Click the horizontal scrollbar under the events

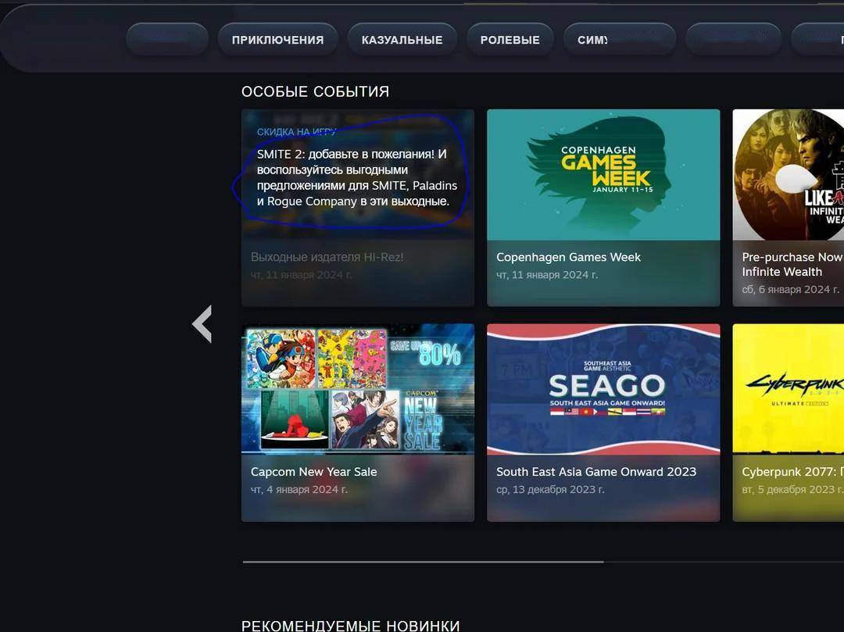click(x=423, y=561)
